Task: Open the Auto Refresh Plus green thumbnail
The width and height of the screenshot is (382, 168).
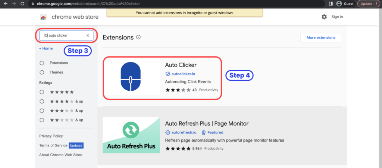Action: 131,135
